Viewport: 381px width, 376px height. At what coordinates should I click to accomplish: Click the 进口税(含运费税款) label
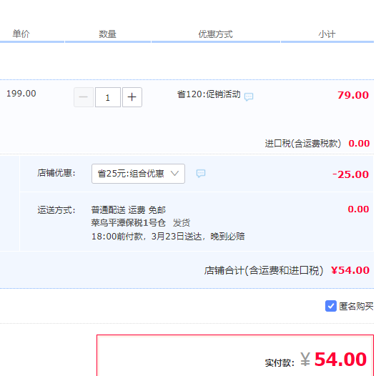point(303,144)
